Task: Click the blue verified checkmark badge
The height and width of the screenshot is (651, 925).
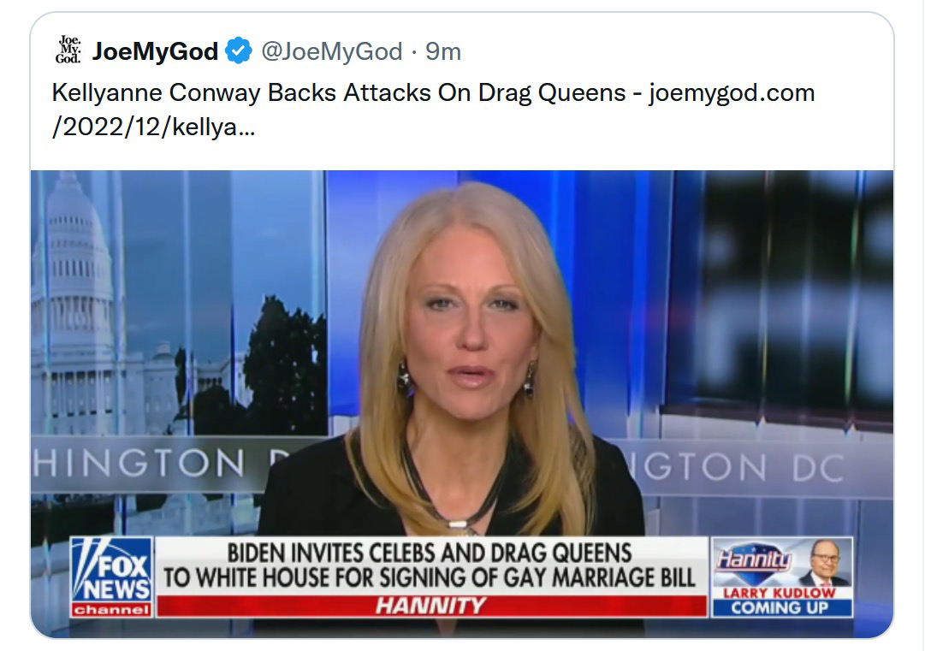Action: coord(239,50)
